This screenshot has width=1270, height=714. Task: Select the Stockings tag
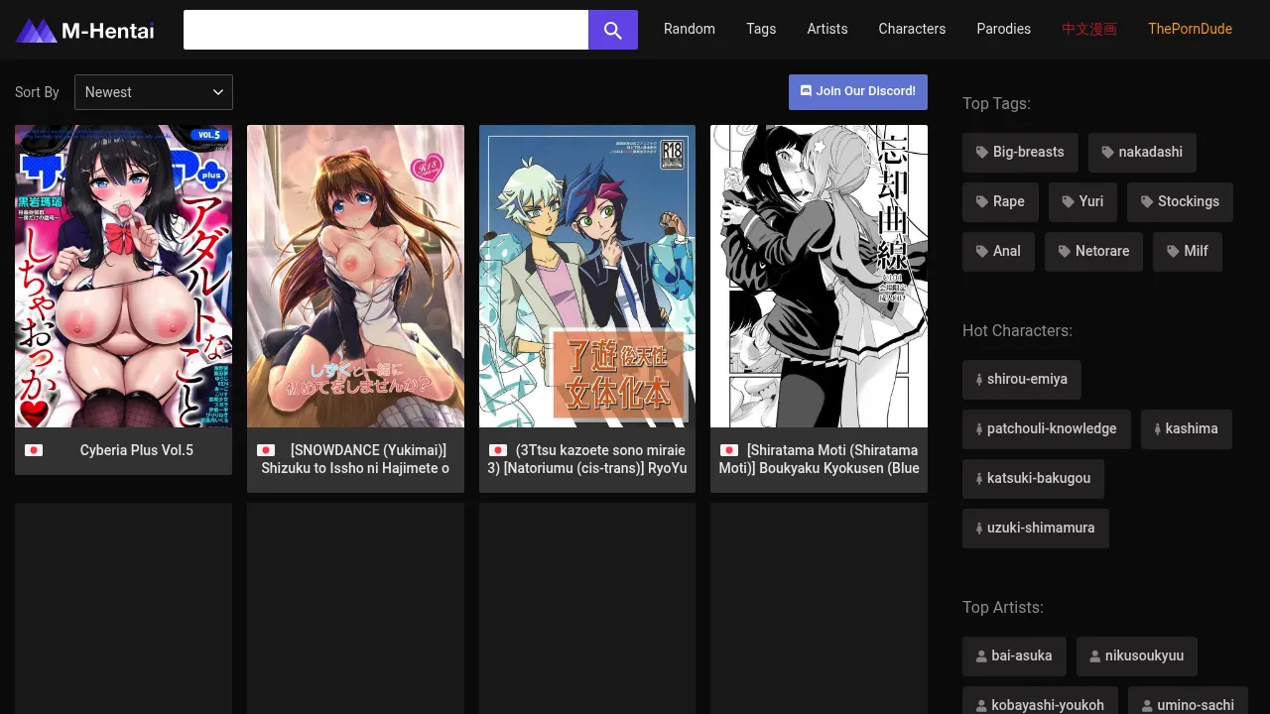pyautogui.click(x=1179, y=201)
